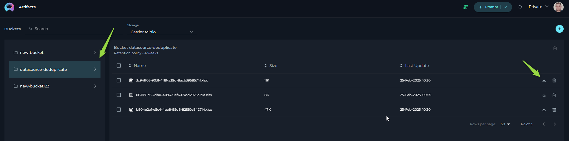The image size is (569, 141).
Task: Delete the 3c94ff05 xlsx file
Action: [554, 81]
